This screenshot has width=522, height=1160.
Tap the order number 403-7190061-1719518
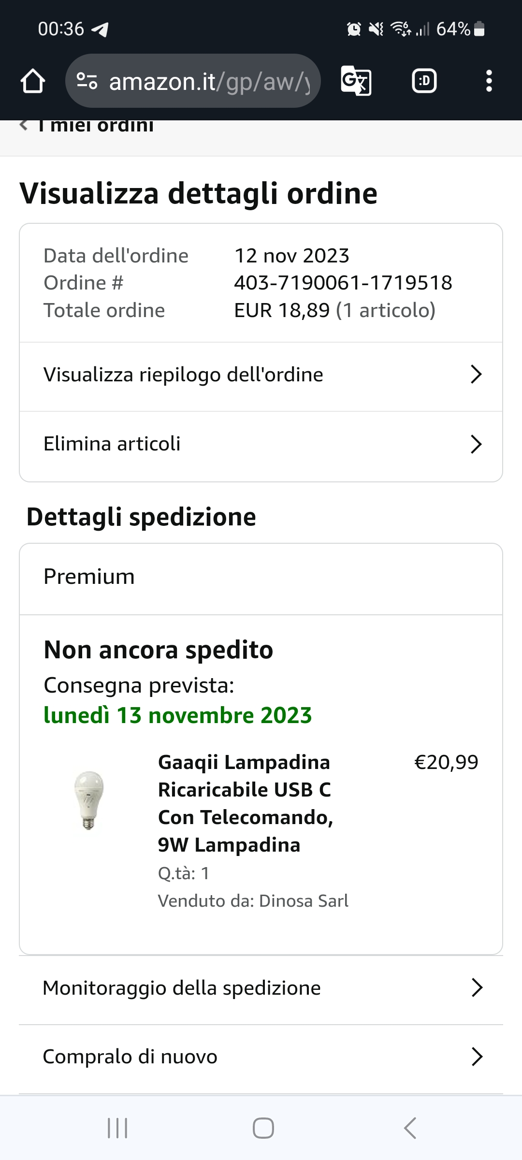pyautogui.click(x=343, y=283)
